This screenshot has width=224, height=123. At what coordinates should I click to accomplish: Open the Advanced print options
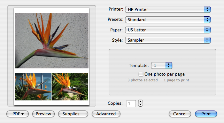click(106, 114)
